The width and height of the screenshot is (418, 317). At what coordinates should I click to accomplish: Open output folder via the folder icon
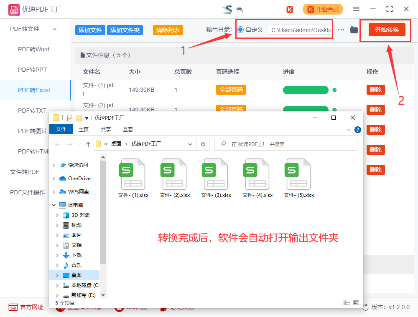point(354,30)
